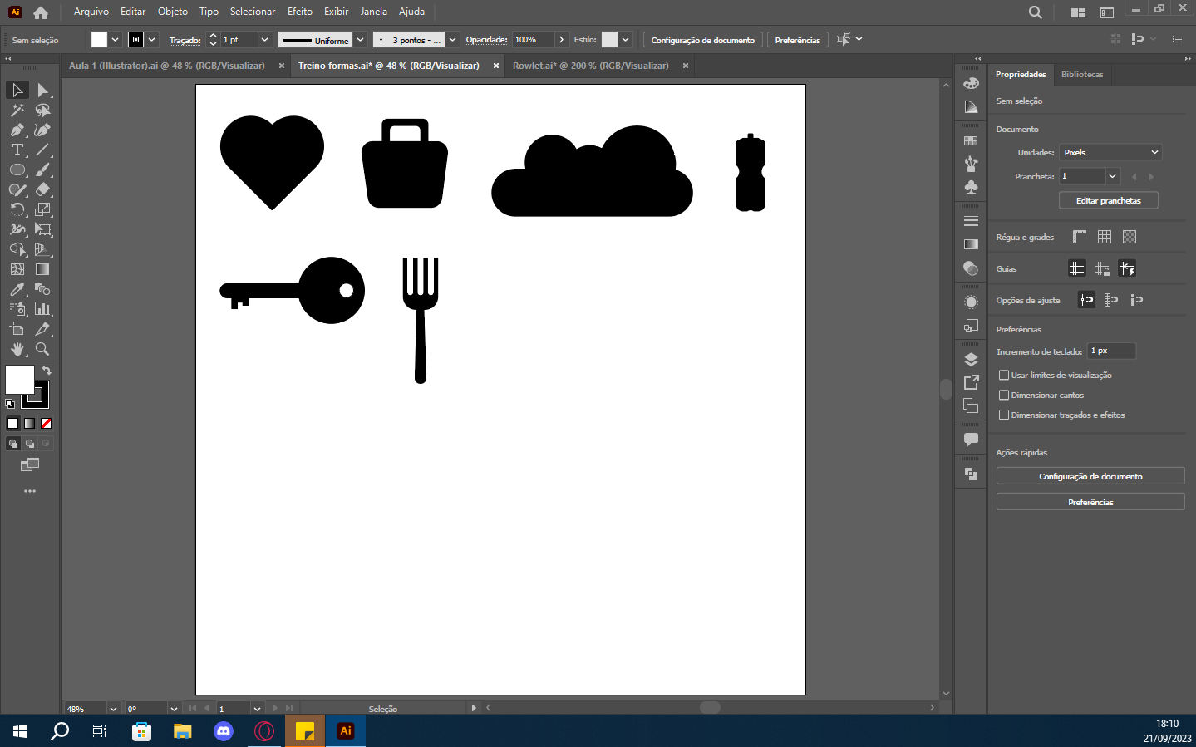Open the Bibliotecas panel tab
1196x747 pixels.
pyautogui.click(x=1082, y=75)
